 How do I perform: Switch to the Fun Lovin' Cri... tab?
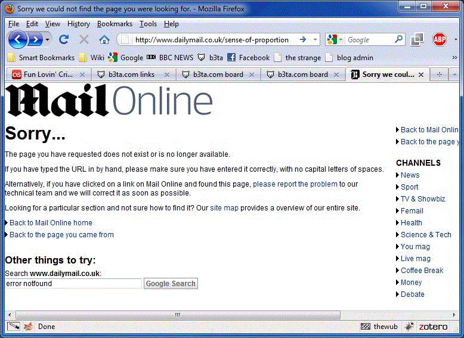pyautogui.click(x=48, y=75)
